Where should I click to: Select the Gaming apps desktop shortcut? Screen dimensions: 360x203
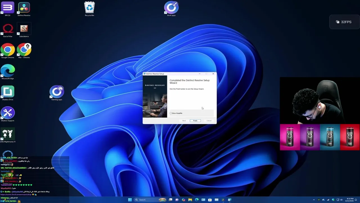pos(57,93)
